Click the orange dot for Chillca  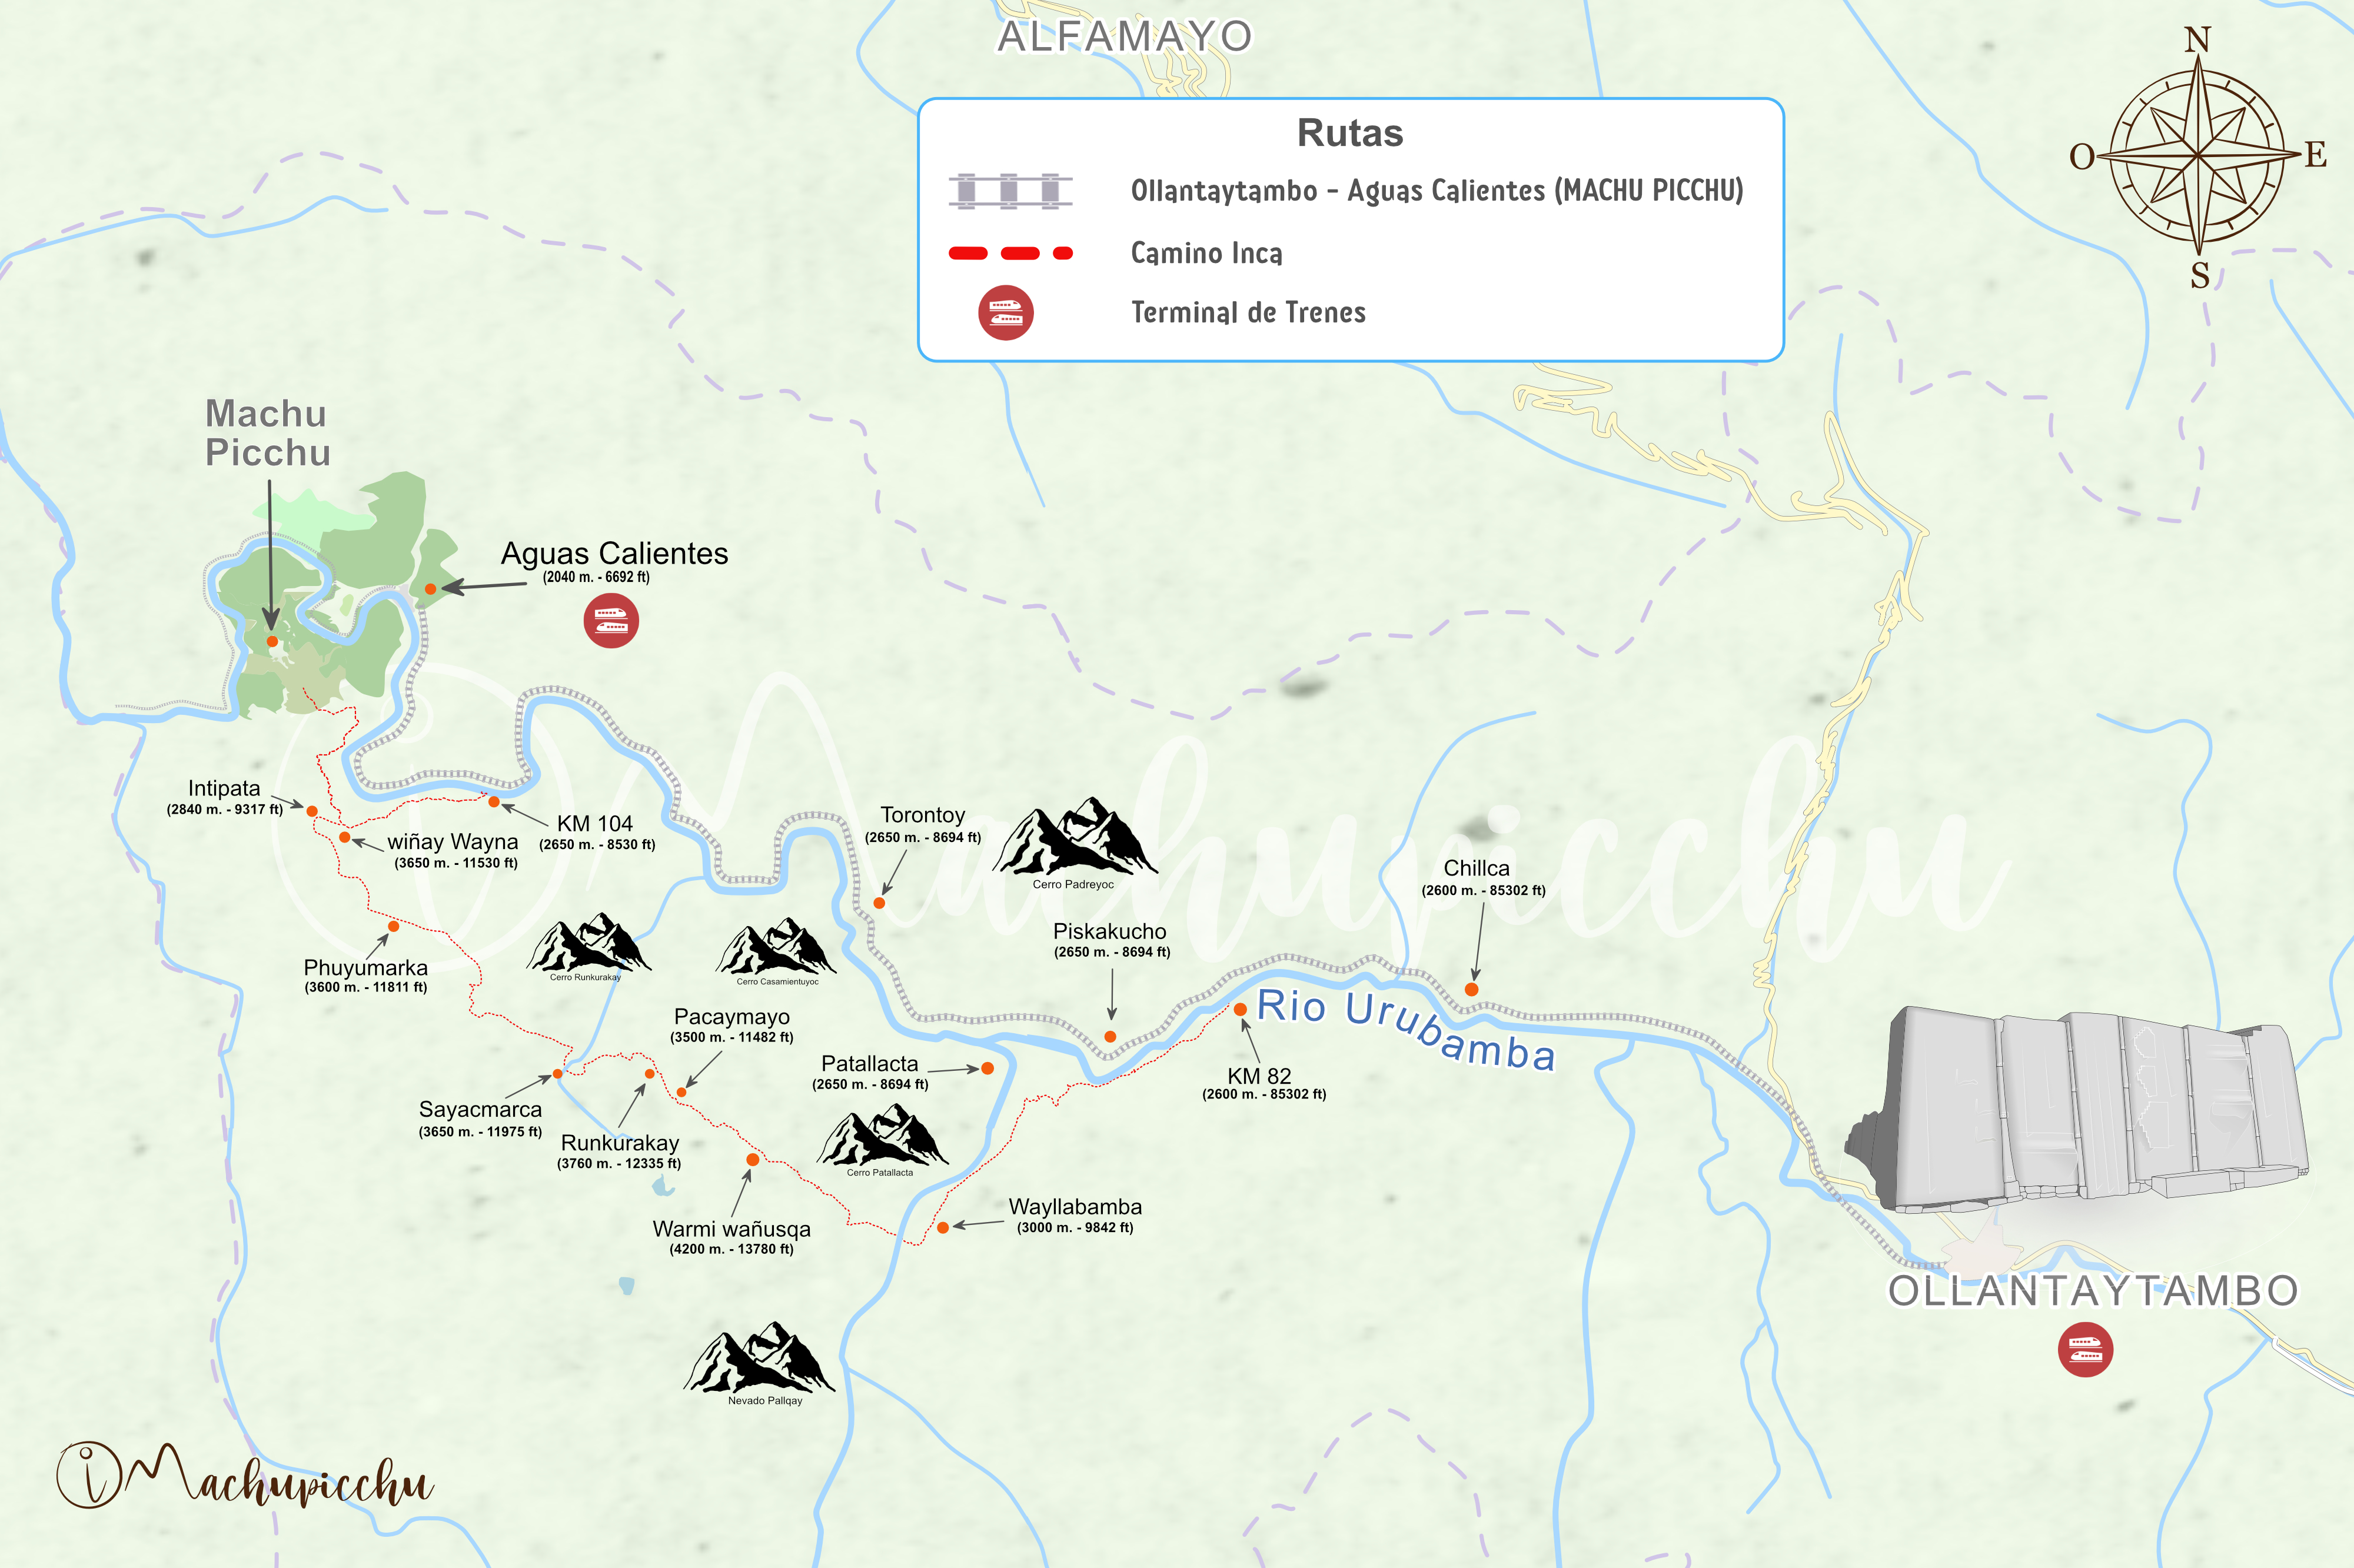tap(1471, 989)
